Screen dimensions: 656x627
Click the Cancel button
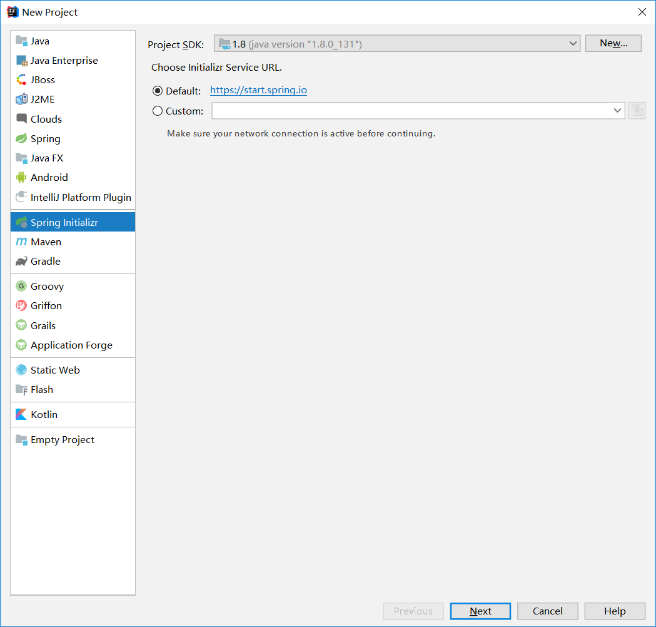(x=548, y=611)
